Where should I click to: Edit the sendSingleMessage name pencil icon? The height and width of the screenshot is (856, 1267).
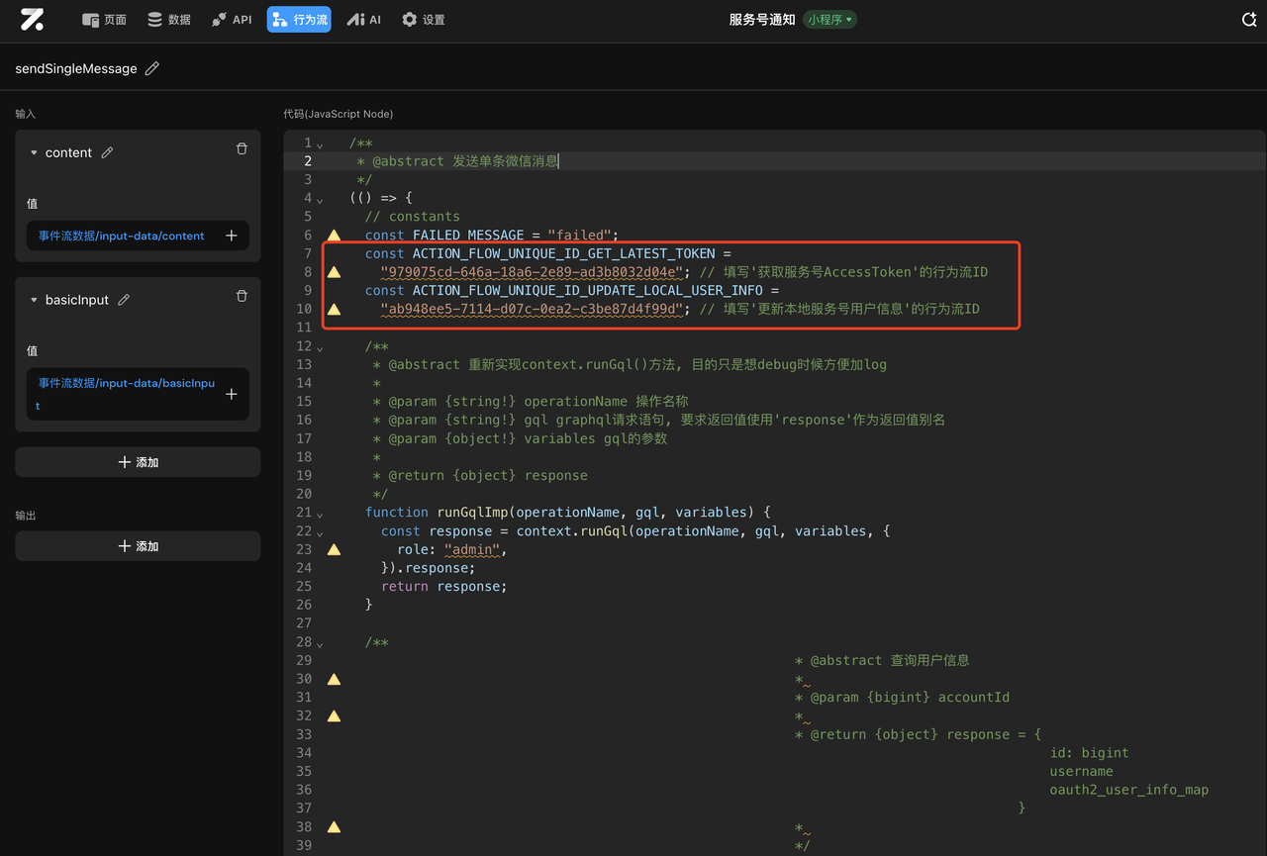click(x=152, y=68)
